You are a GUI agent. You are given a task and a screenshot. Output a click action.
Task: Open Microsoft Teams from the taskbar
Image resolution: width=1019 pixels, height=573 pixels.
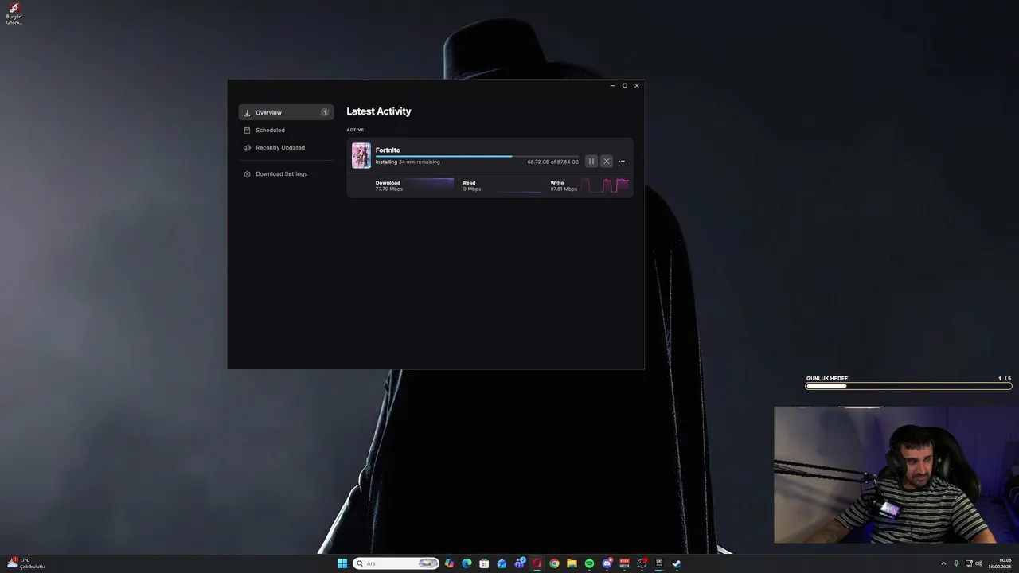point(519,563)
